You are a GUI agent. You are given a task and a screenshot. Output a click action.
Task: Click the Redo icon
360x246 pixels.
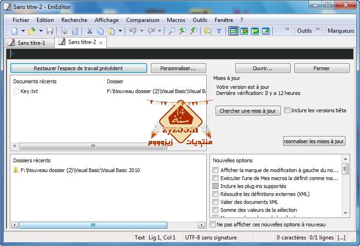[151, 31]
